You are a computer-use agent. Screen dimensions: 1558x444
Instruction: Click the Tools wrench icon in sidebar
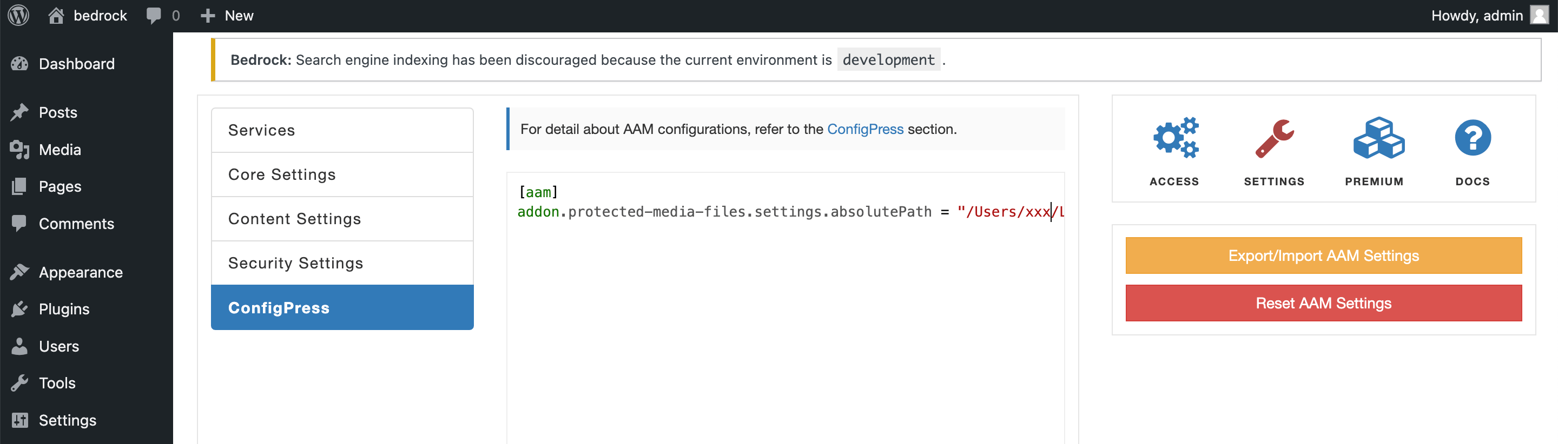coord(20,383)
